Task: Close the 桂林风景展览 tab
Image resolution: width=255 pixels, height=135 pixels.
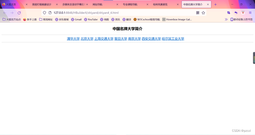Action: [178, 4]
